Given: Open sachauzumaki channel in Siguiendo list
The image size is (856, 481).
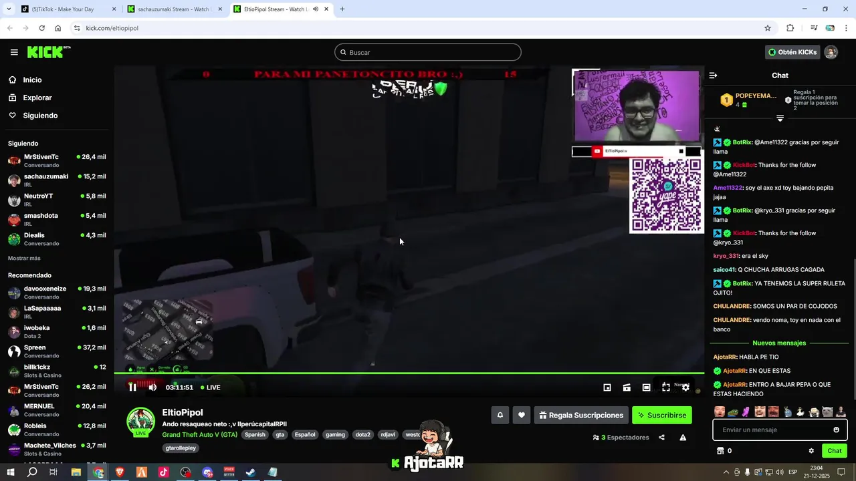Looking at the screenshot, I should tap(57, 180).
